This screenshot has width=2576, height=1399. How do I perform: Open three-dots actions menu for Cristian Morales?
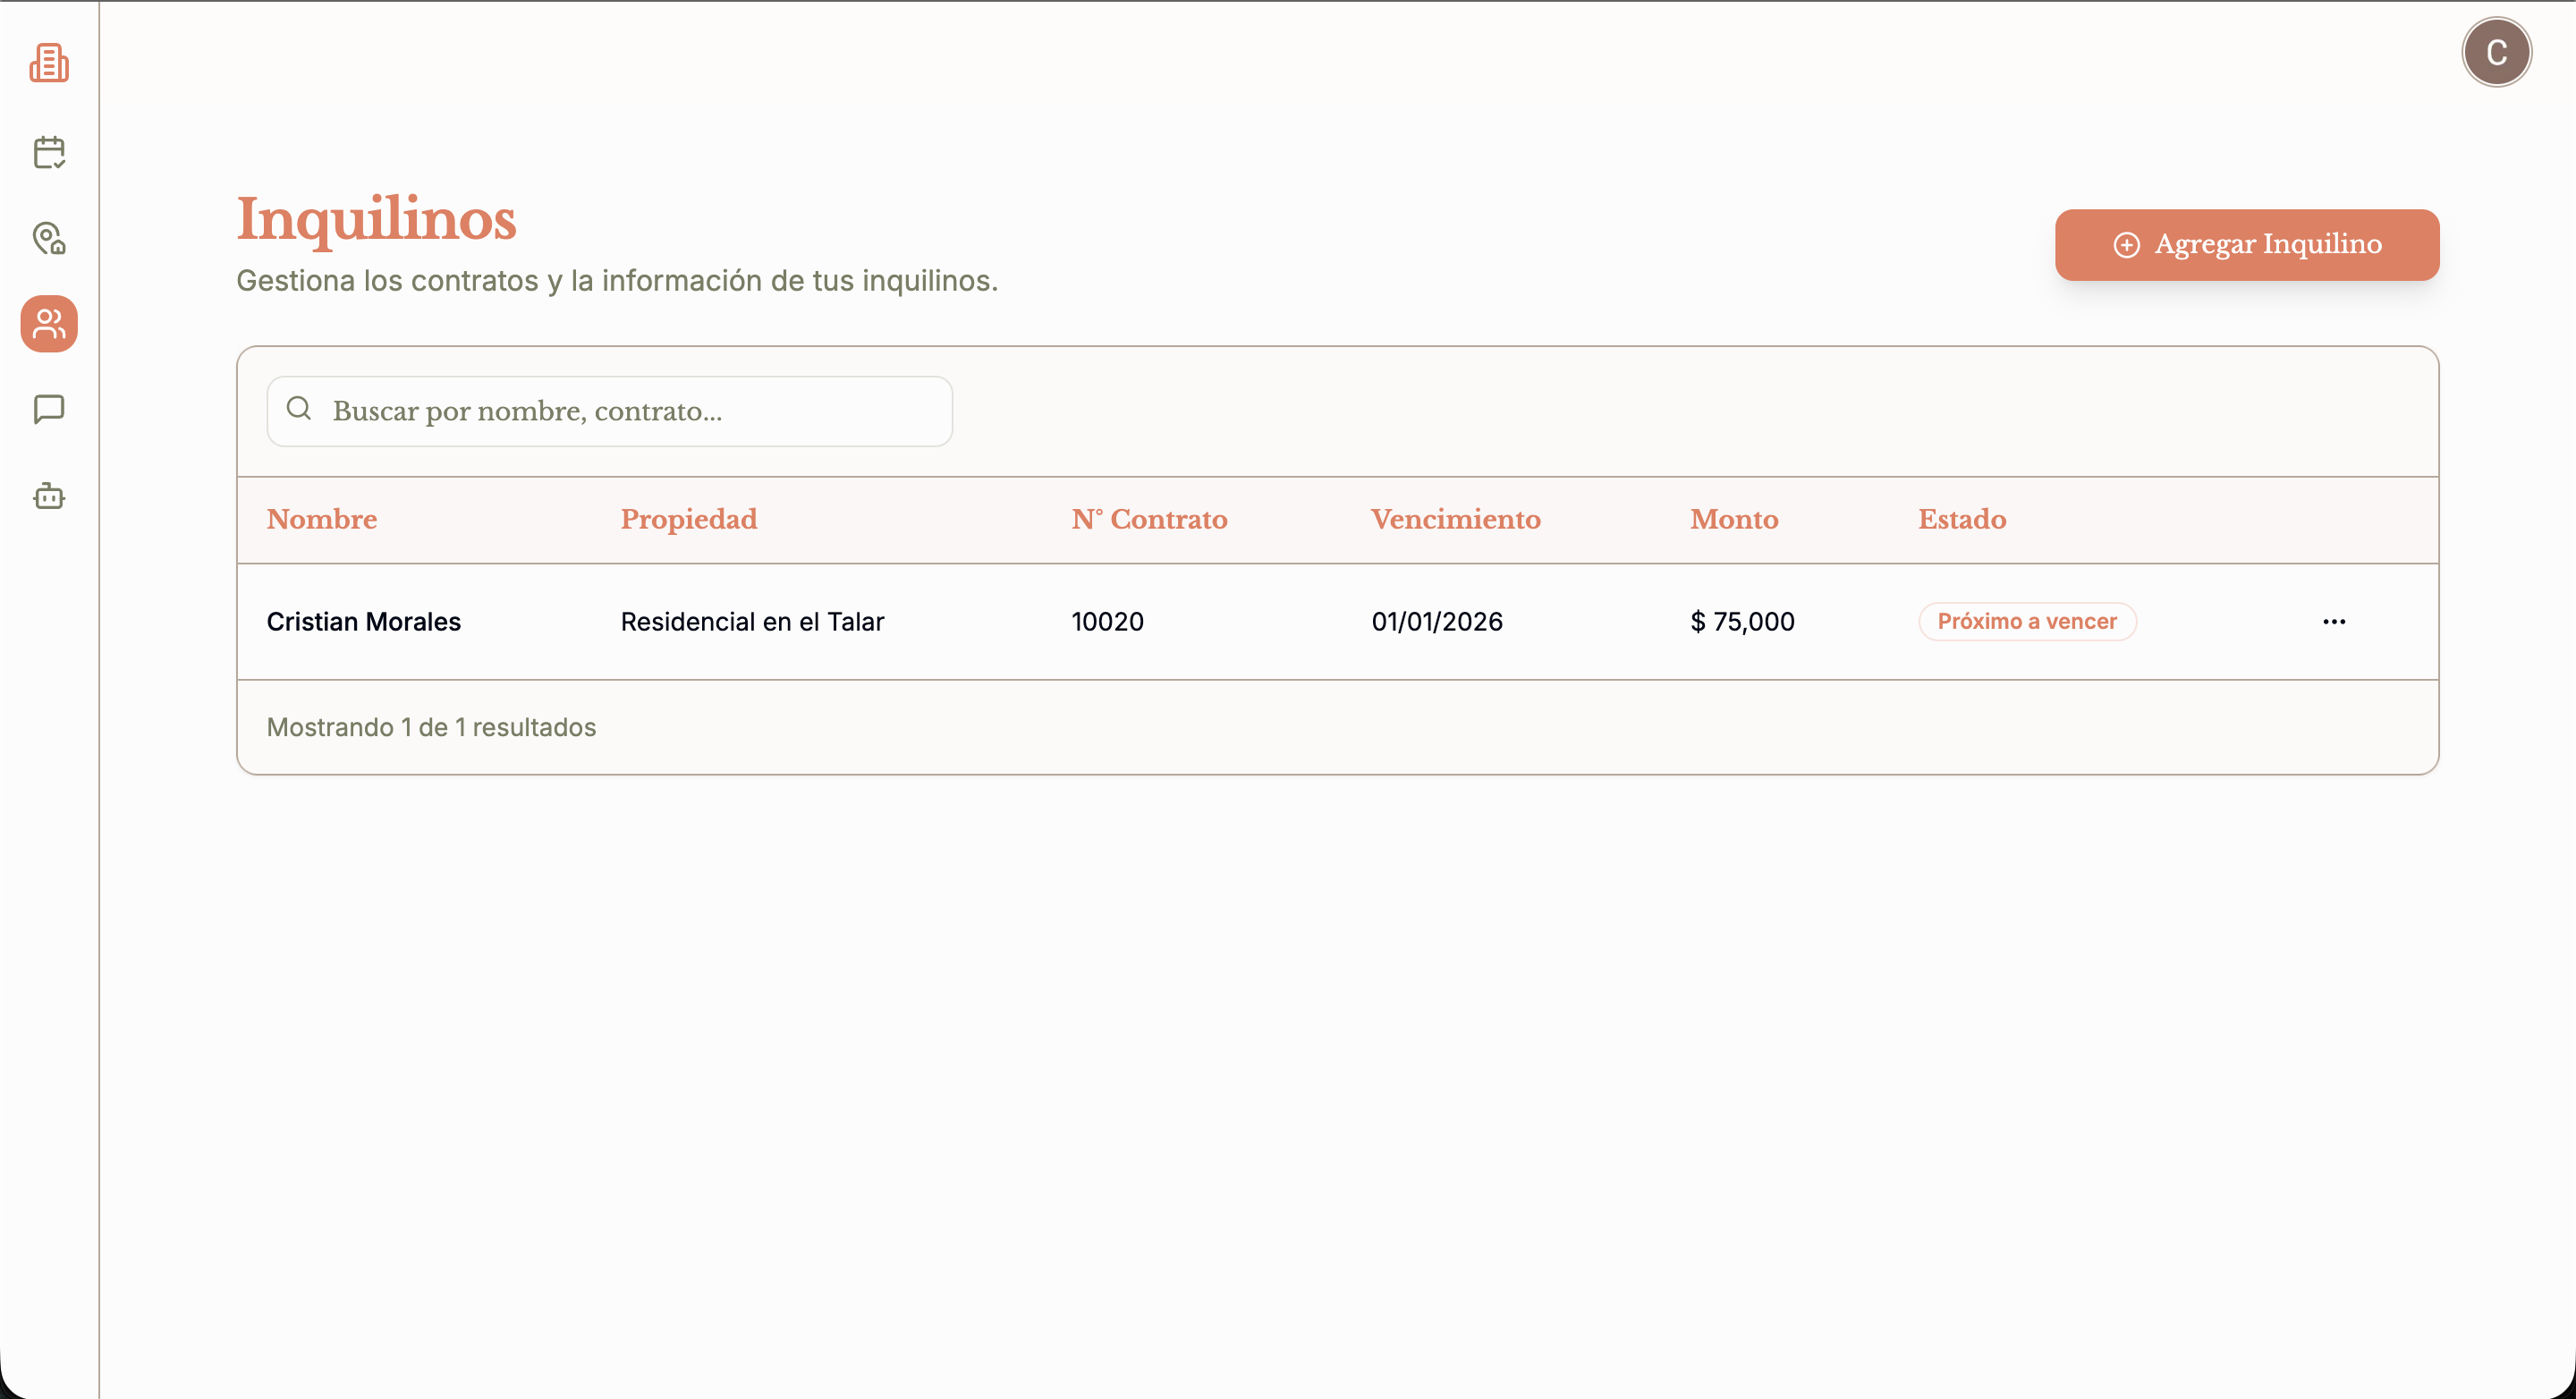pyautogui.click(x=2334, y=622)
